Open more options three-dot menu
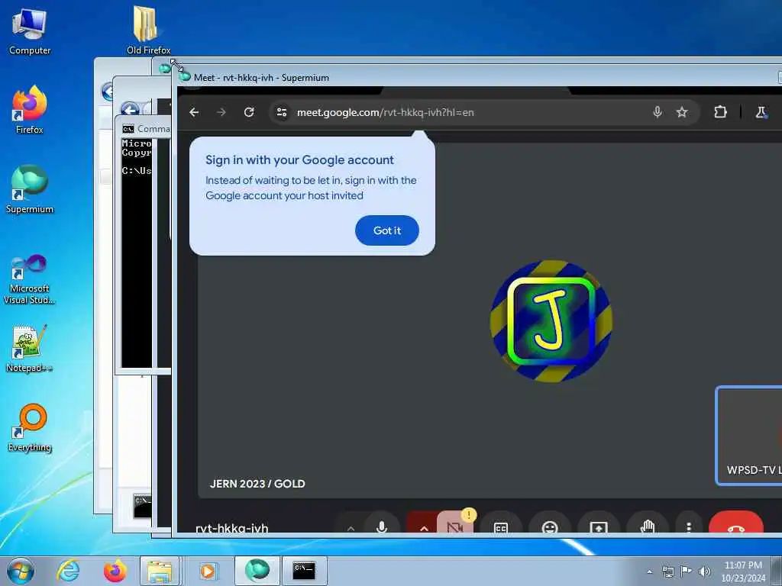Viewport: 782px width, 586px height. pyautogui.click(x=688, y=526)
